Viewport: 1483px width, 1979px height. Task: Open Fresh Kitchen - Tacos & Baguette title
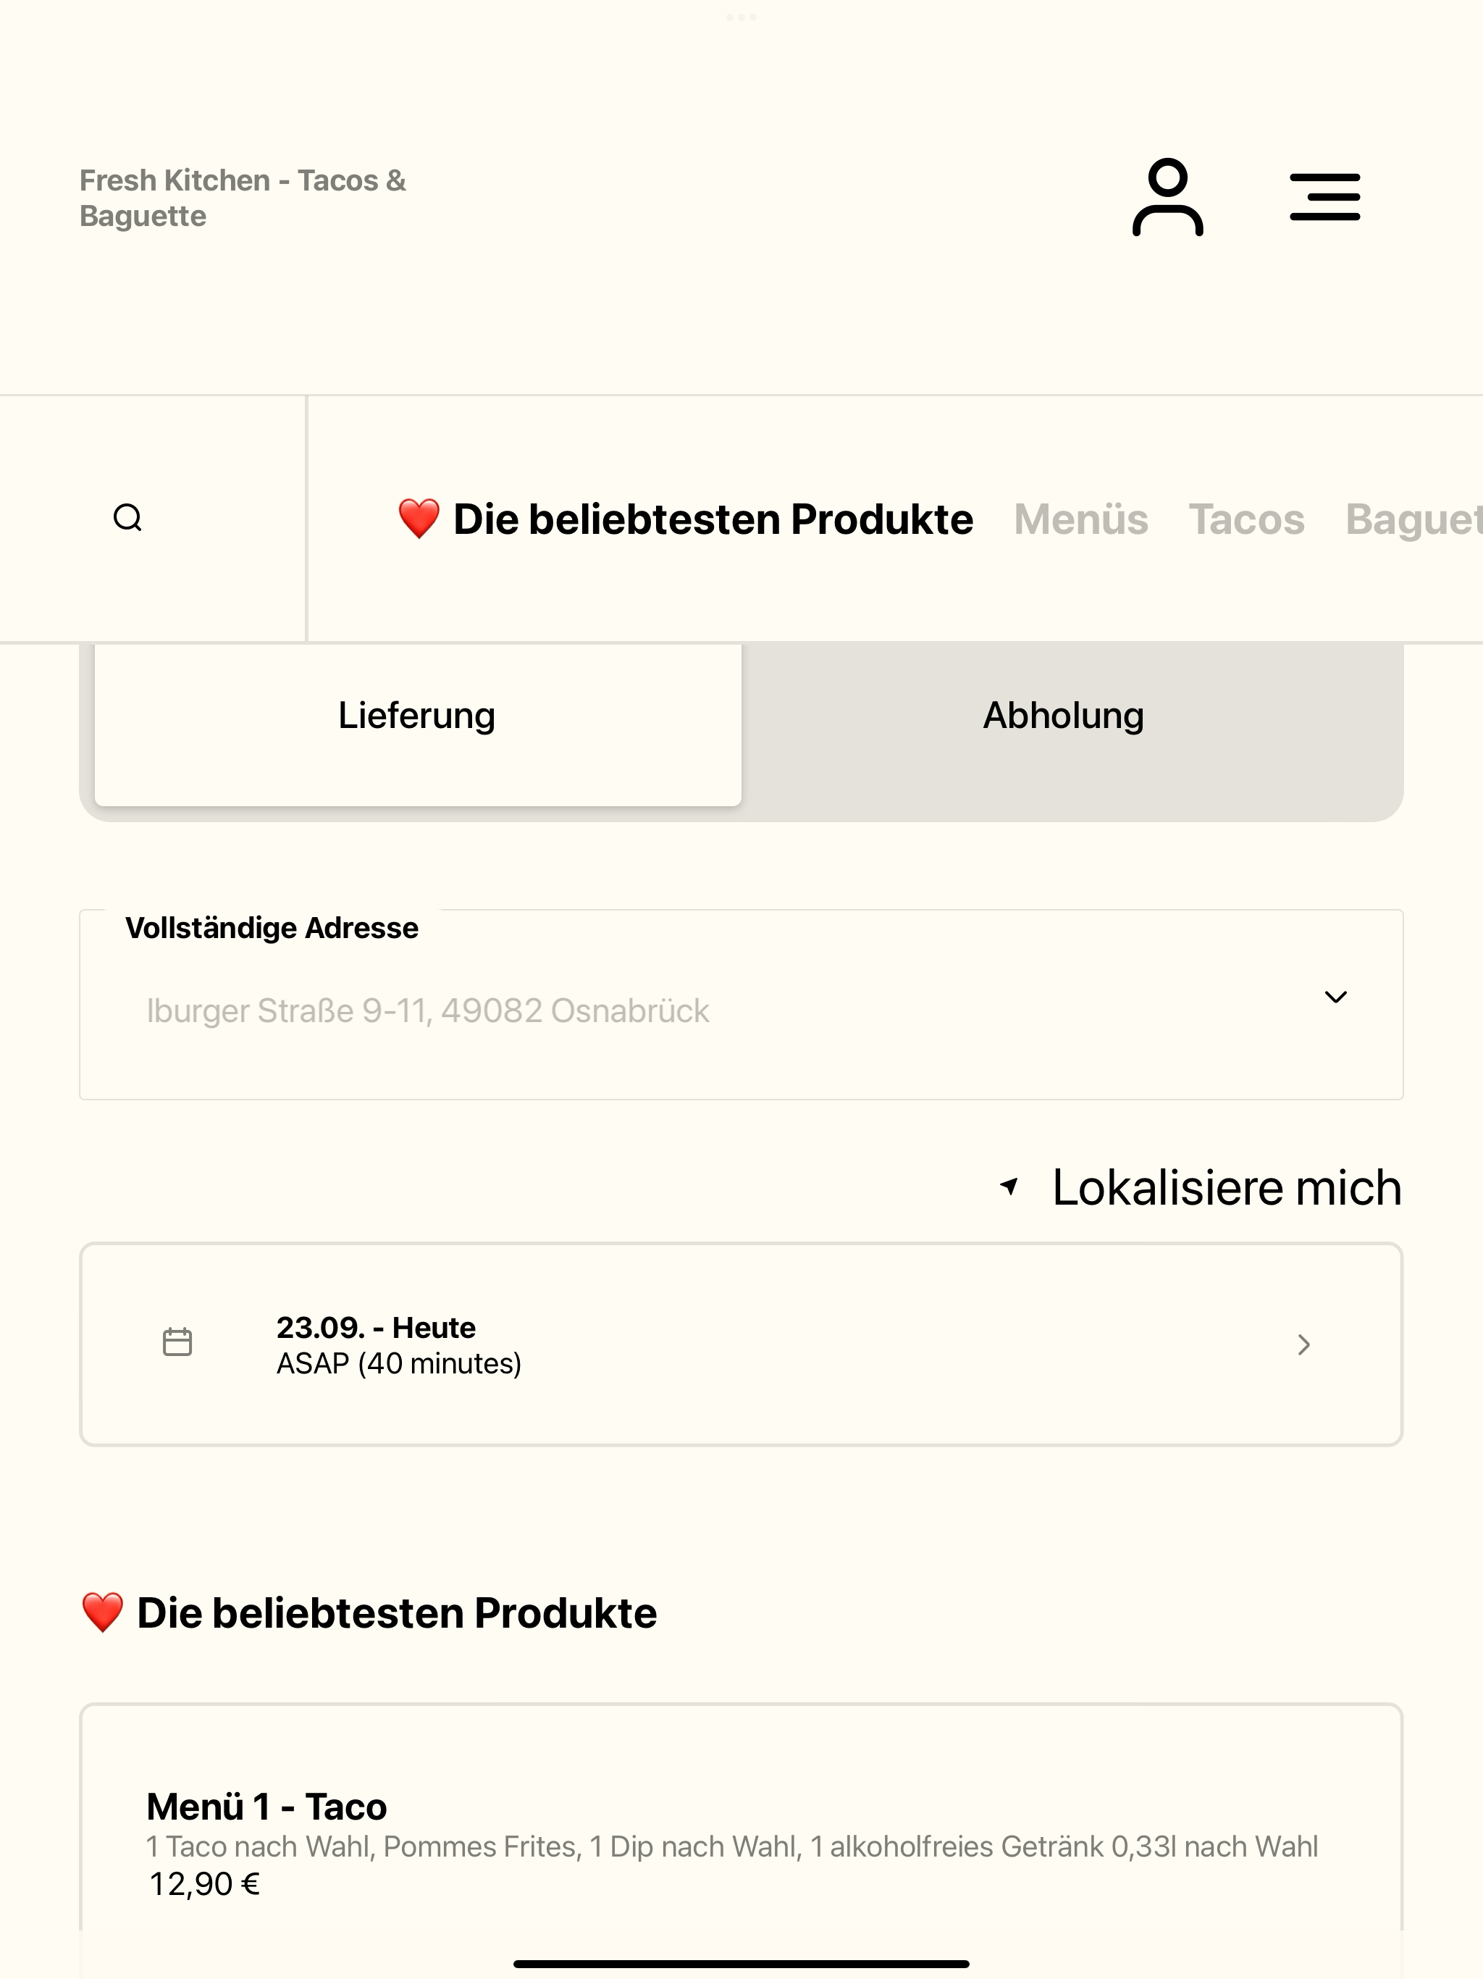243,198
